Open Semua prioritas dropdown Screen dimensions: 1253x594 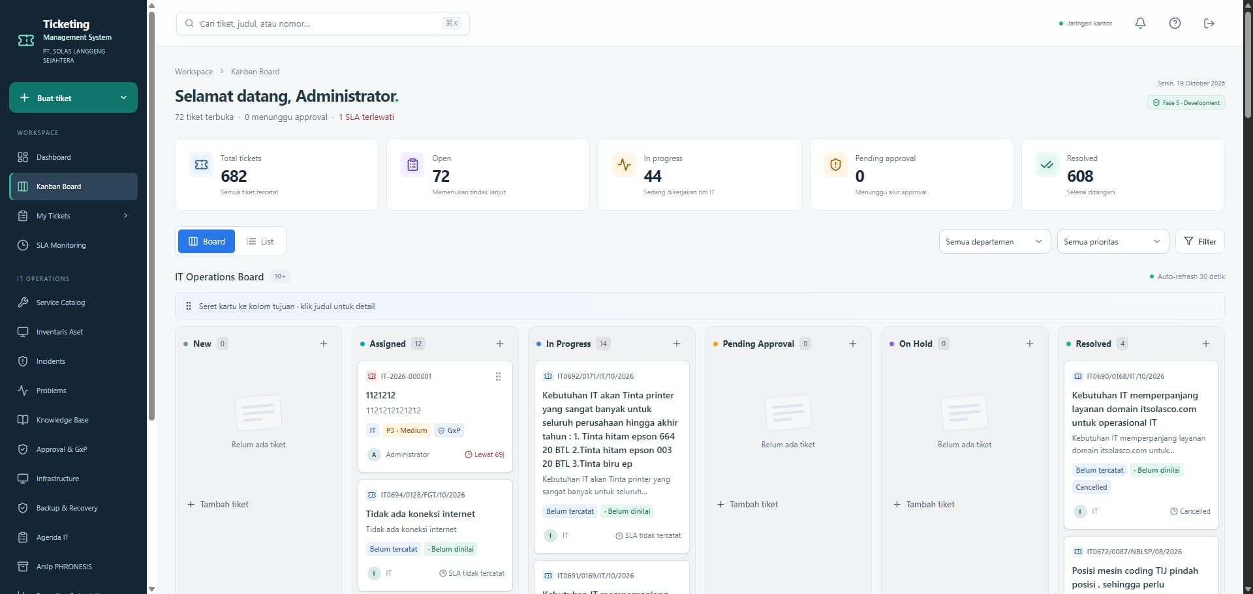click(x=1112, y=241)
